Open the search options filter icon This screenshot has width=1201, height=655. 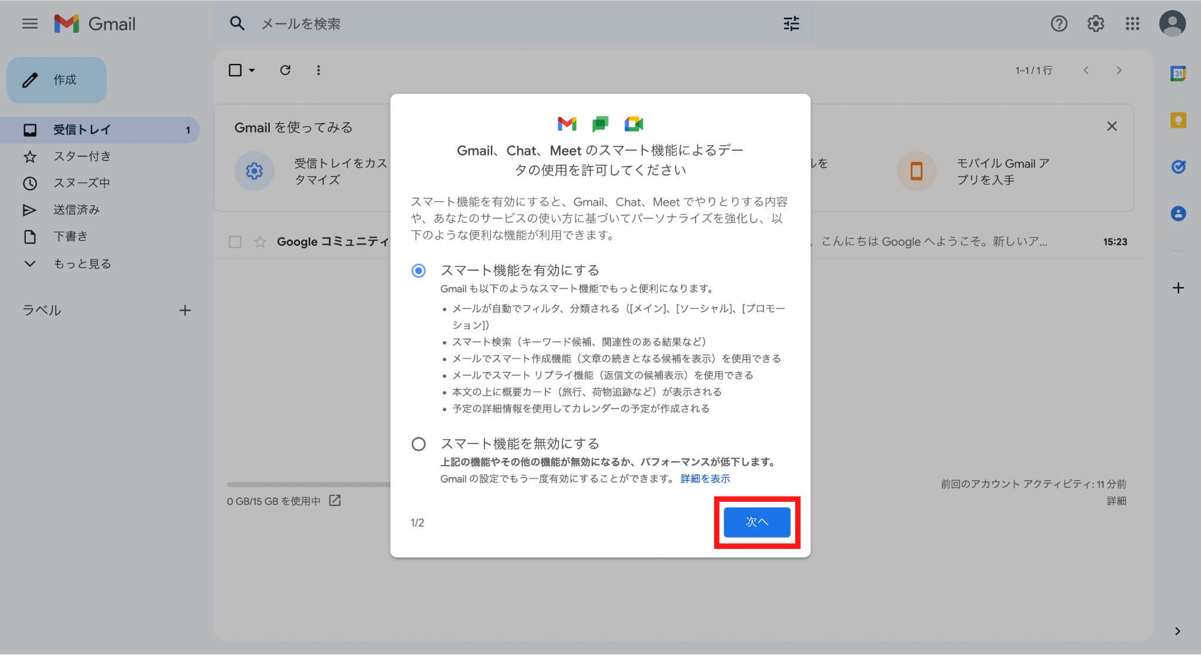792,23
